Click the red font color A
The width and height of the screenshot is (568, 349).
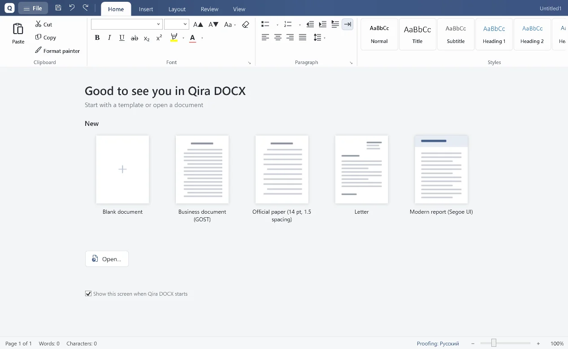coord(193,38)
